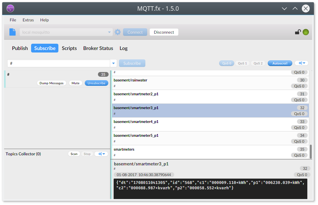Select the basement/smartmeter3_p1 message row
The height and width of the screenshot is (205, 318).
[210, 111]
